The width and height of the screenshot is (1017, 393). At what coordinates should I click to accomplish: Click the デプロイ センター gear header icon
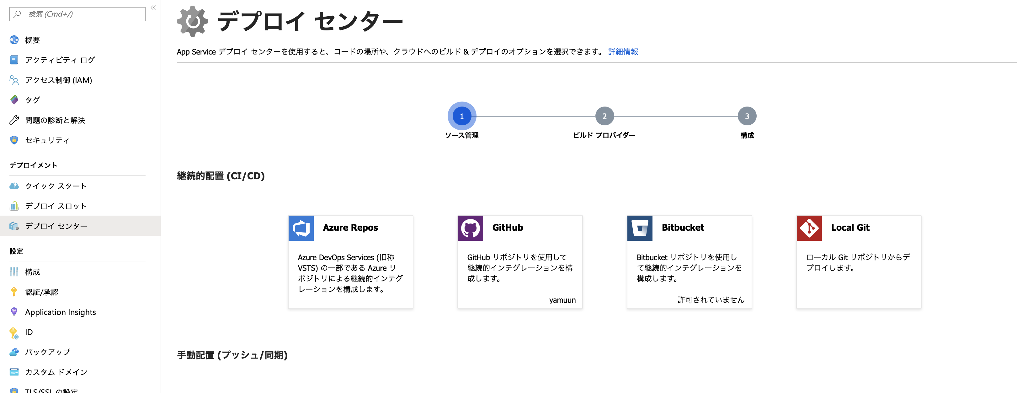point(192,21)
